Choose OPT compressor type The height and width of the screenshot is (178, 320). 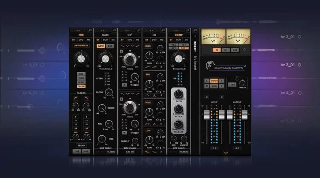point(174,48)
